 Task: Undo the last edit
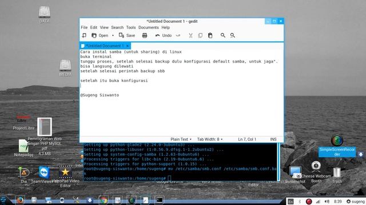[x=164, y=35]
